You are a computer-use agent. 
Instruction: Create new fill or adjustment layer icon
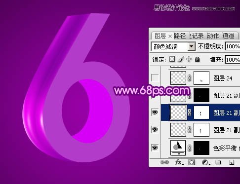click(x=205, y=162)
